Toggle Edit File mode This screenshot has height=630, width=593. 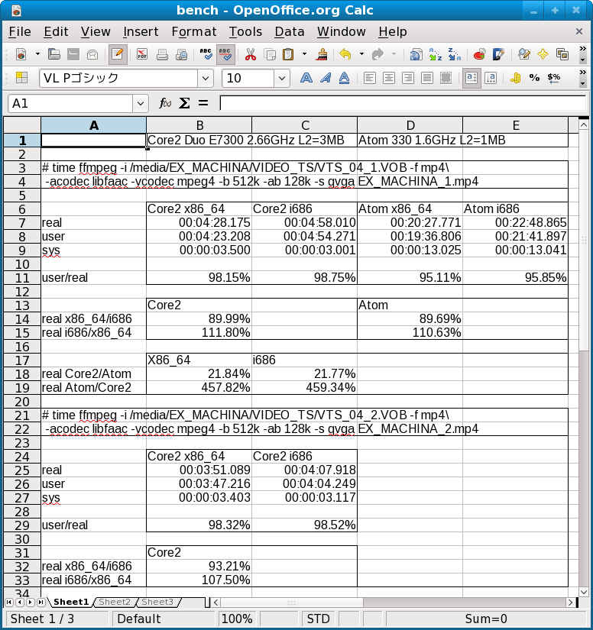pyautogui.click(x=117, y=54)
